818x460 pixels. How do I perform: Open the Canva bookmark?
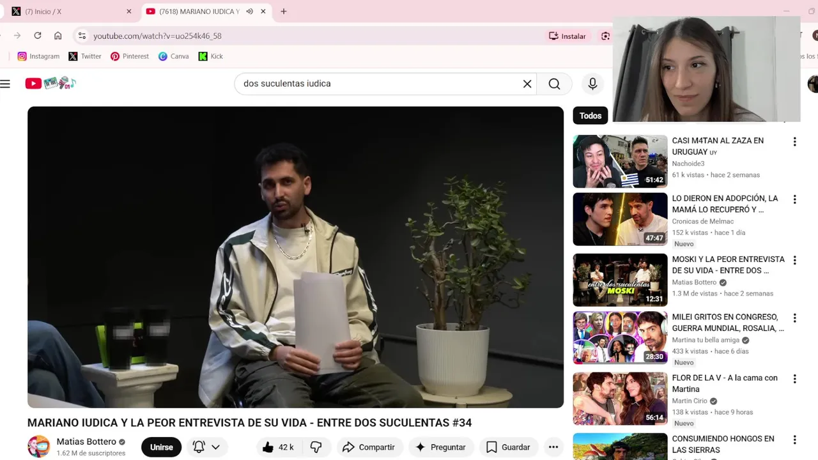(x=174, y=56)
